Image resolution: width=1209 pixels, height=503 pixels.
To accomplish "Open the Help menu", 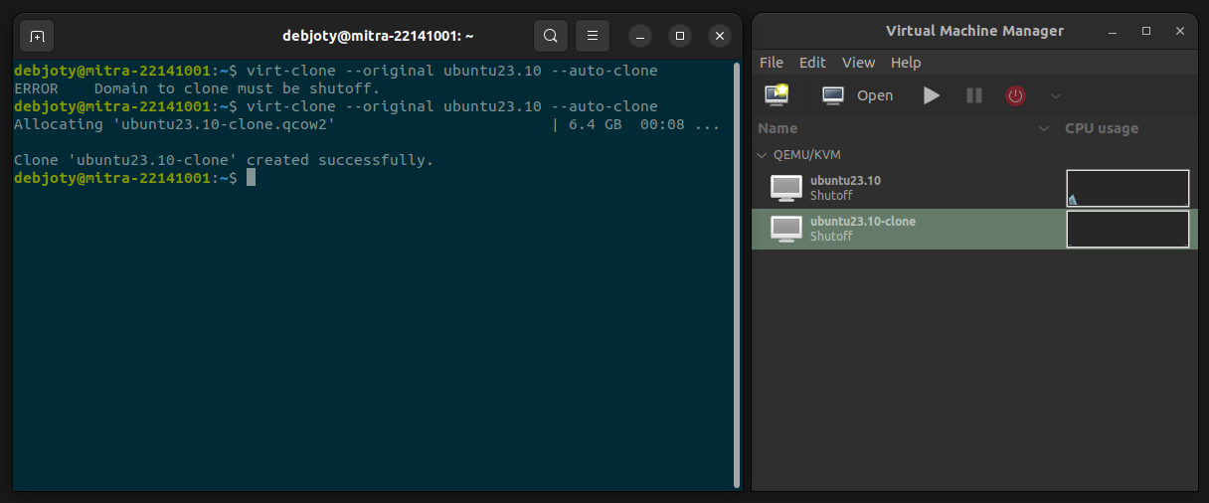I will click(x=906, y=62).
